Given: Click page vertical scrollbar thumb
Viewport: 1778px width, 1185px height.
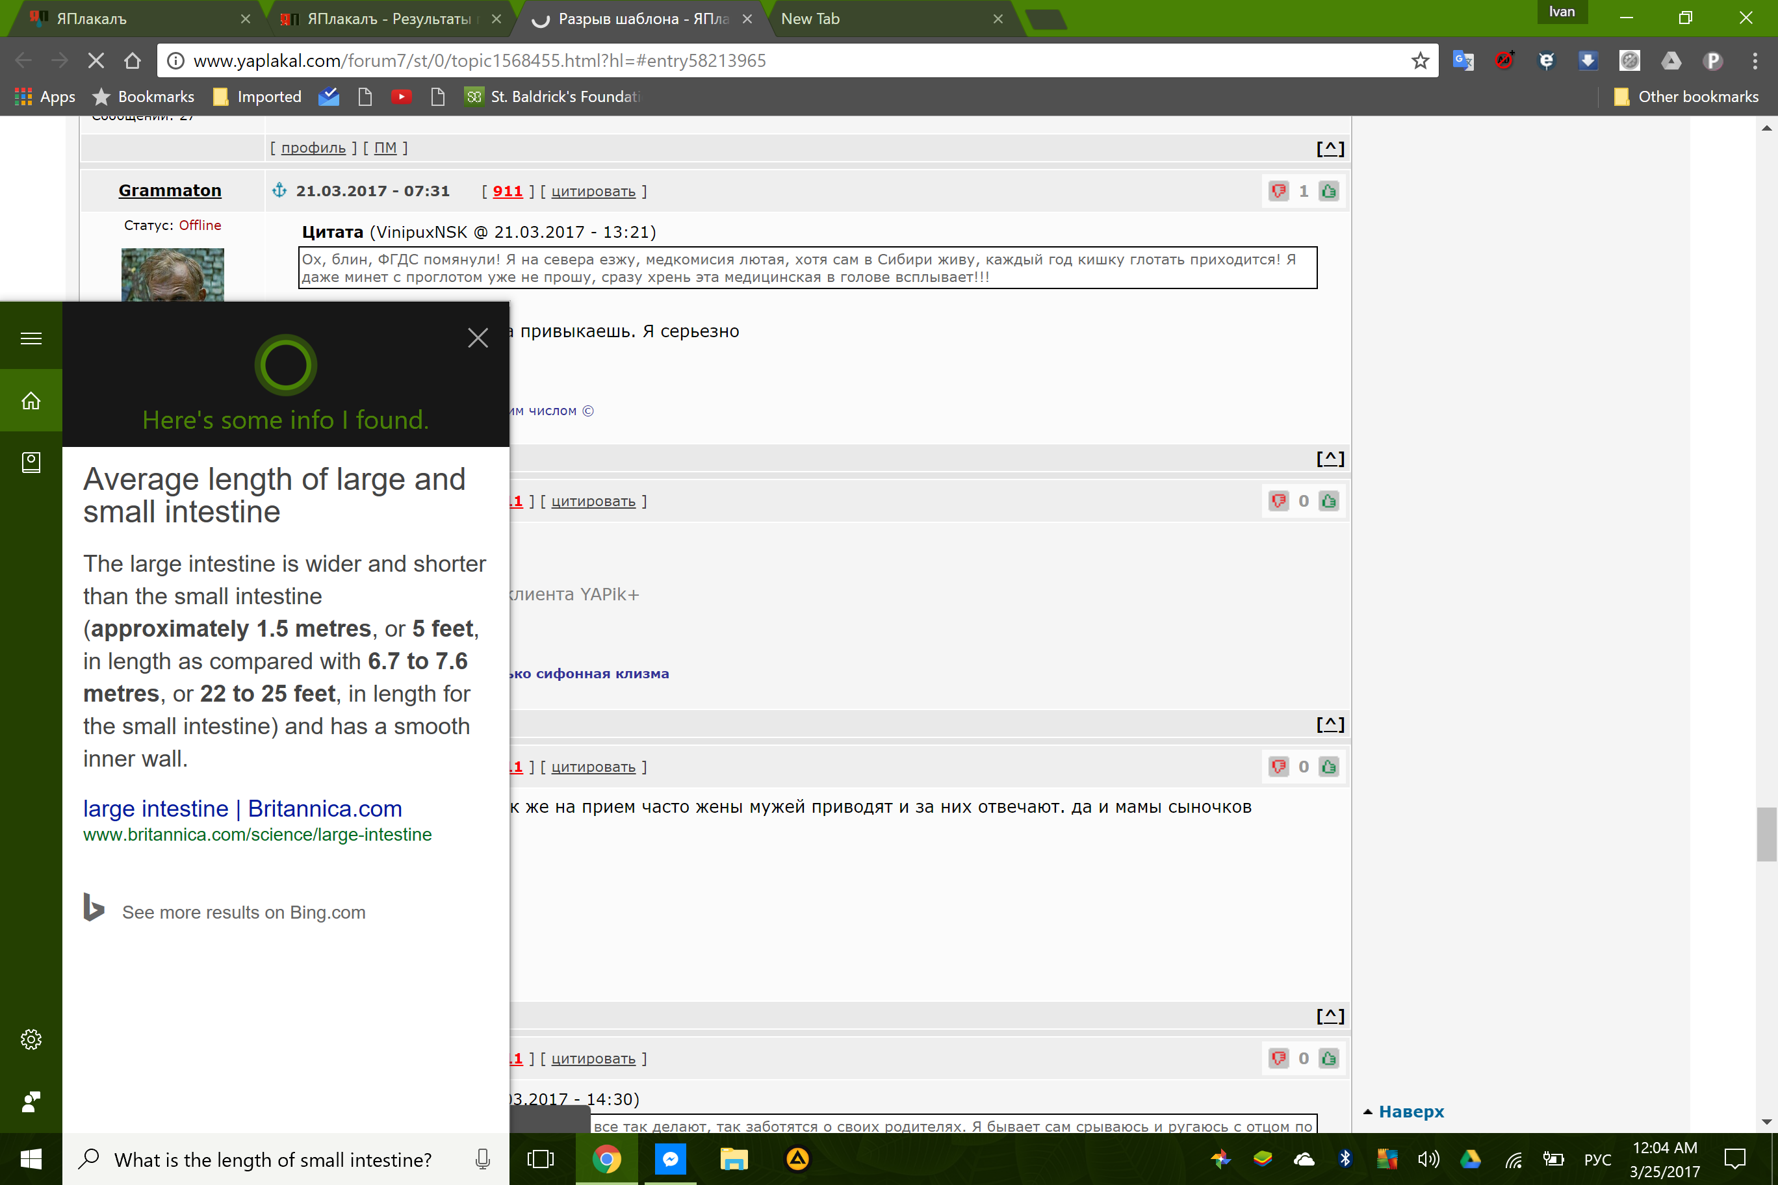Looking at the screenshot, I should pyautogui.click(x=1767, y=834).
